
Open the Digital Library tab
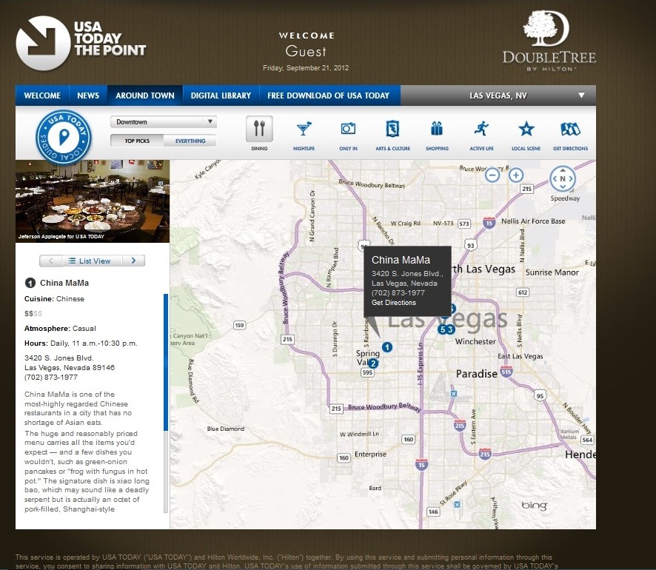coord(221,95)
